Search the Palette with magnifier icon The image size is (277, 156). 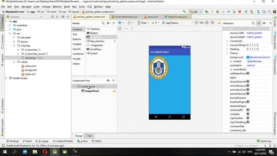pyautogui.click(x=103, y=23)
